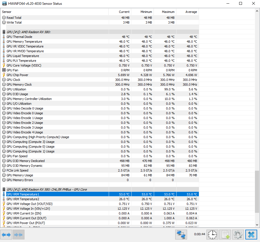Select GPU Video Encode 0 Usage row

[x=99, y=113]
